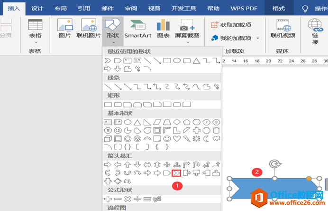Pick the moon shape in 基本形状
328x211 pixels.
[x=206, y=139]
